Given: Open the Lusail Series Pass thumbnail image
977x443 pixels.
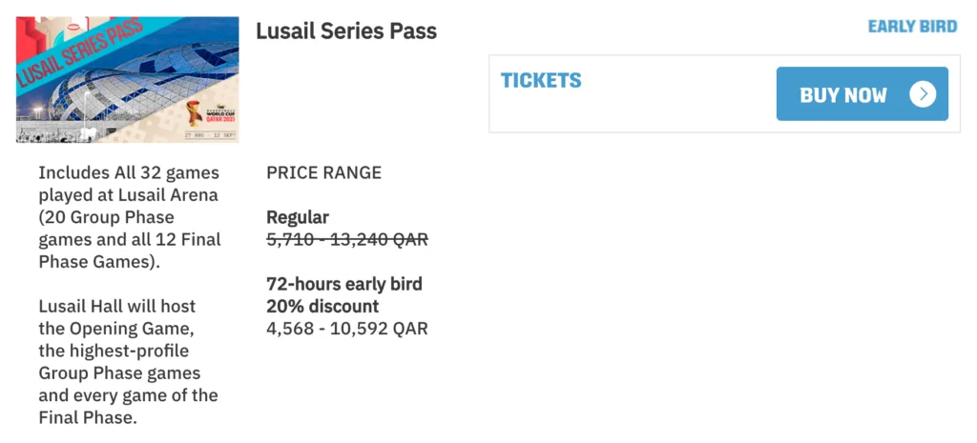Looking at the screenshot, I should click(x=128, y=80).
